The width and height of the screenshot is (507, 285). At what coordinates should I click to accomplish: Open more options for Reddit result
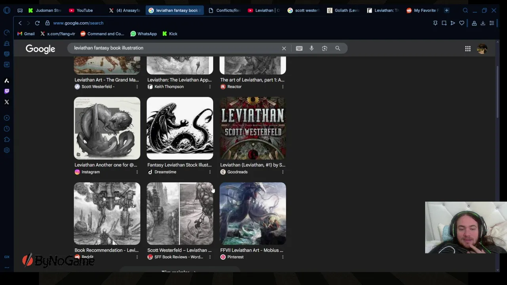click(x=137, y=257)
